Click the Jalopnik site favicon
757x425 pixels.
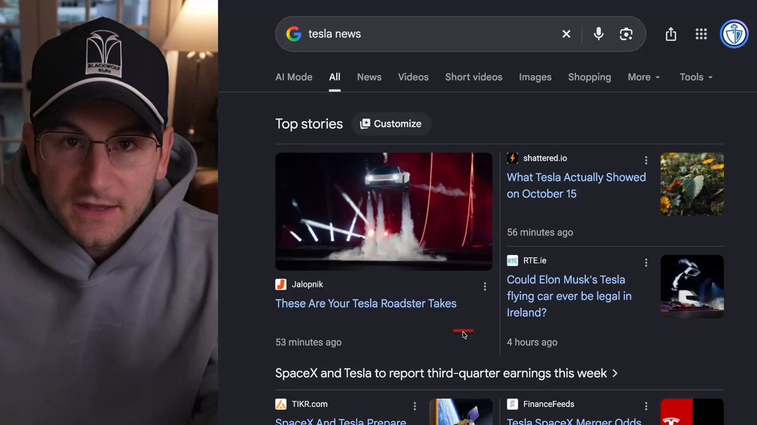click(x=281, y=285)
